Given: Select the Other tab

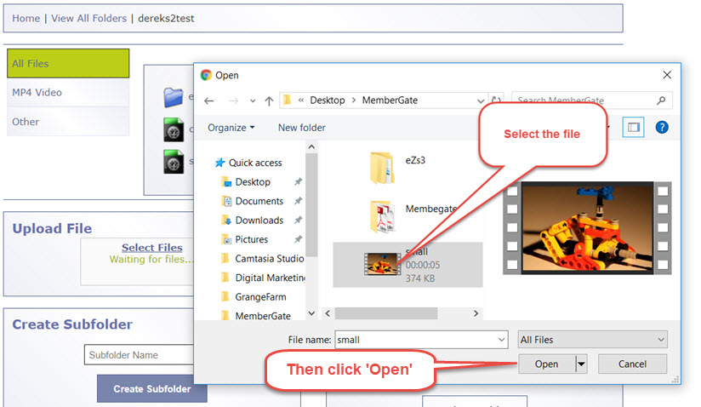Looking at the screenshot, I should tap(68, 122).
